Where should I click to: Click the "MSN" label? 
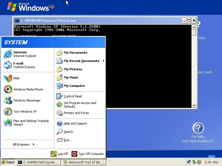coord(16,78)
